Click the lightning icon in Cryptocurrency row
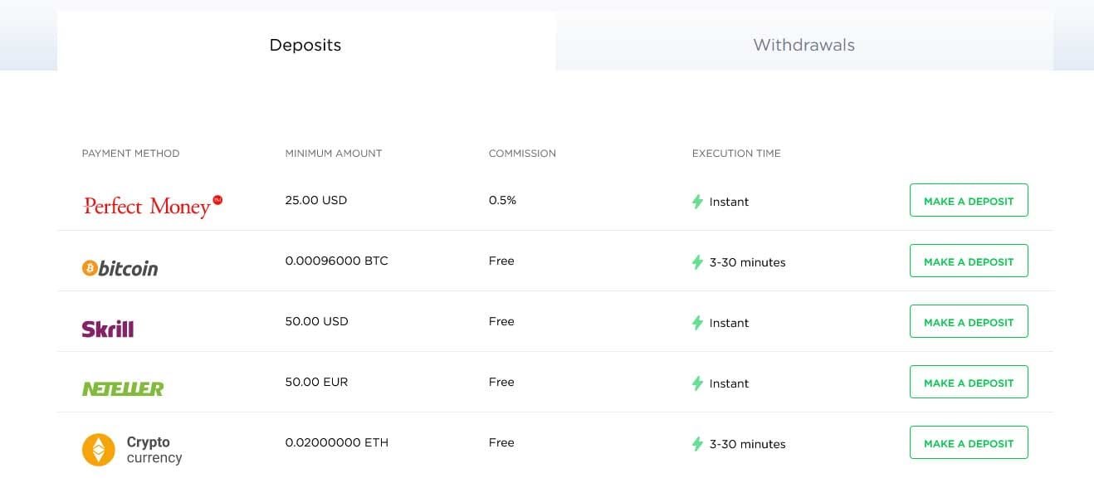Viewport: 1094px width, 483px height. click(697, 444)
